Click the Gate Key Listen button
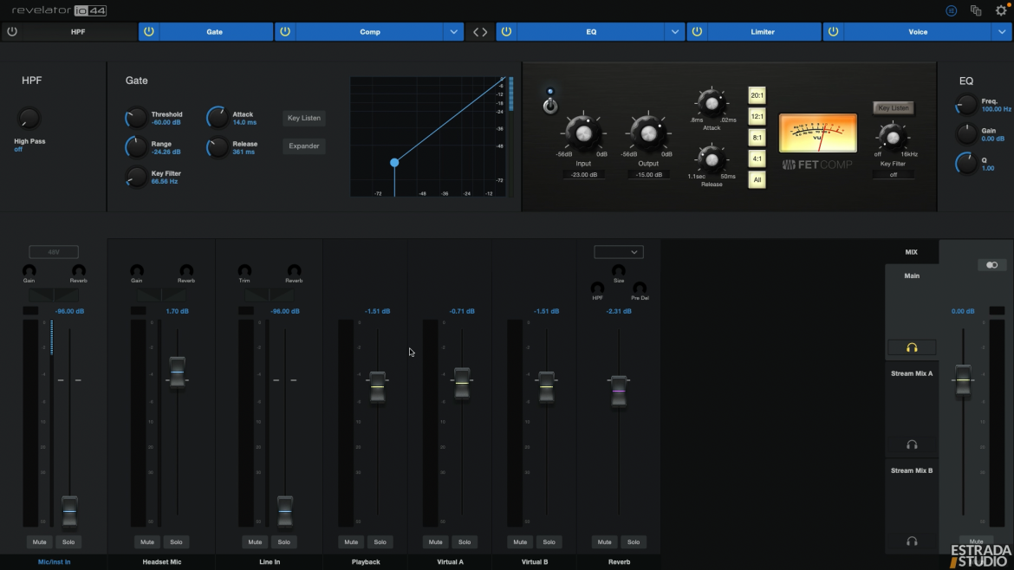 coord(304,119)
